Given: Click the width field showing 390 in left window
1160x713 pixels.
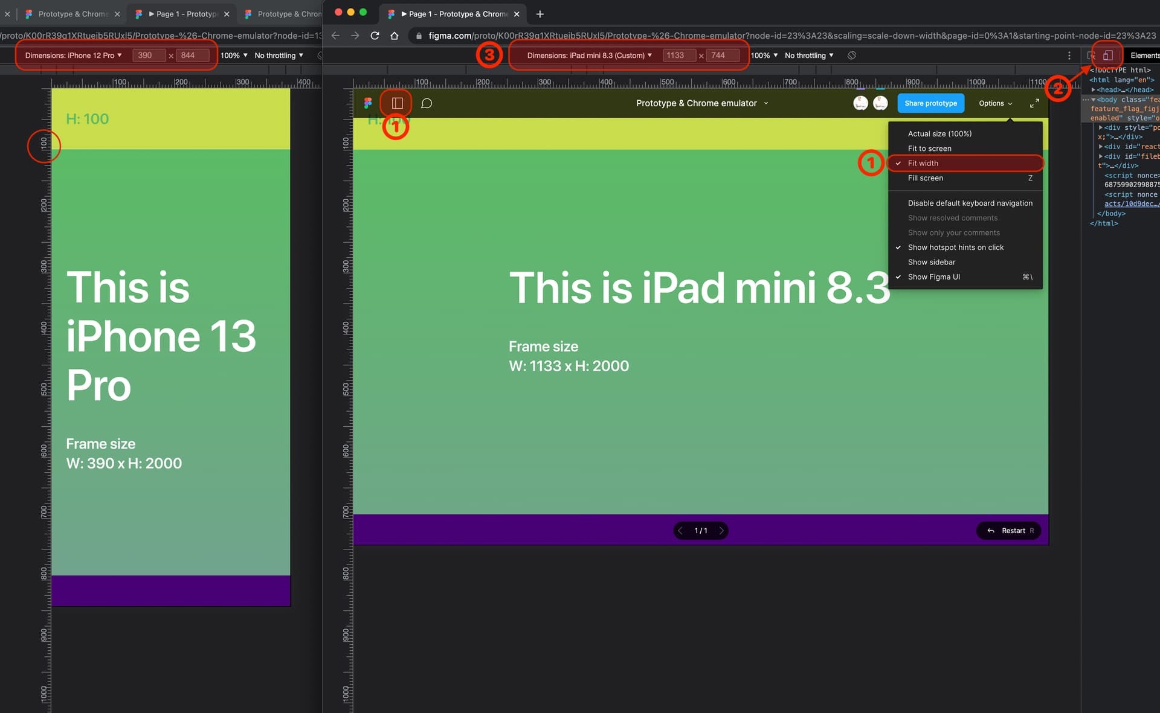Looking at the screenshot, I should click(x=149, y=55).
